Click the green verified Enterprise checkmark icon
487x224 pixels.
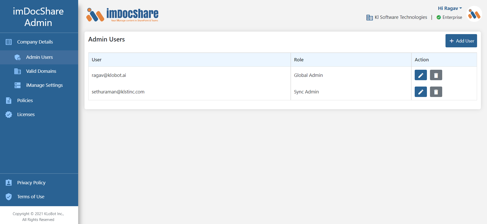tap(439, 17)
